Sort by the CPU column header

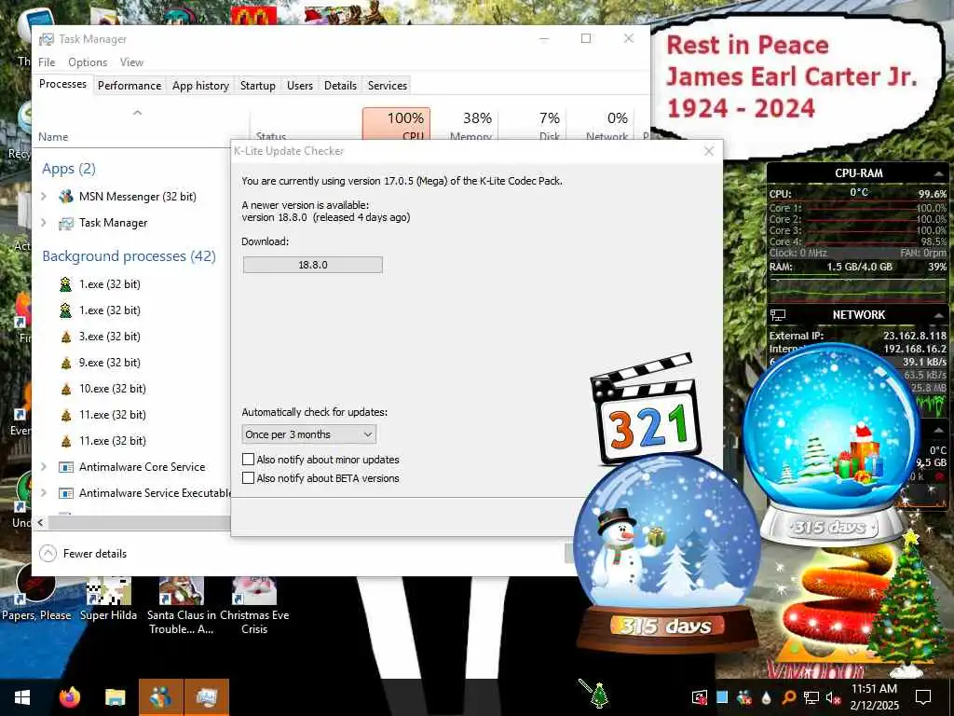coord(396,125)
